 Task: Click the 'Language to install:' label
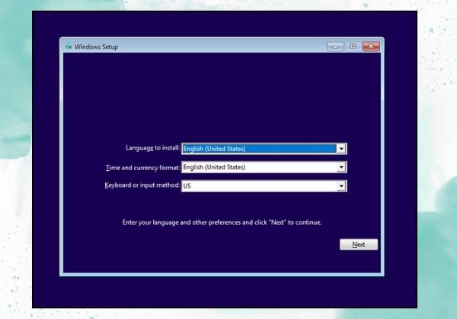[153, 148]
